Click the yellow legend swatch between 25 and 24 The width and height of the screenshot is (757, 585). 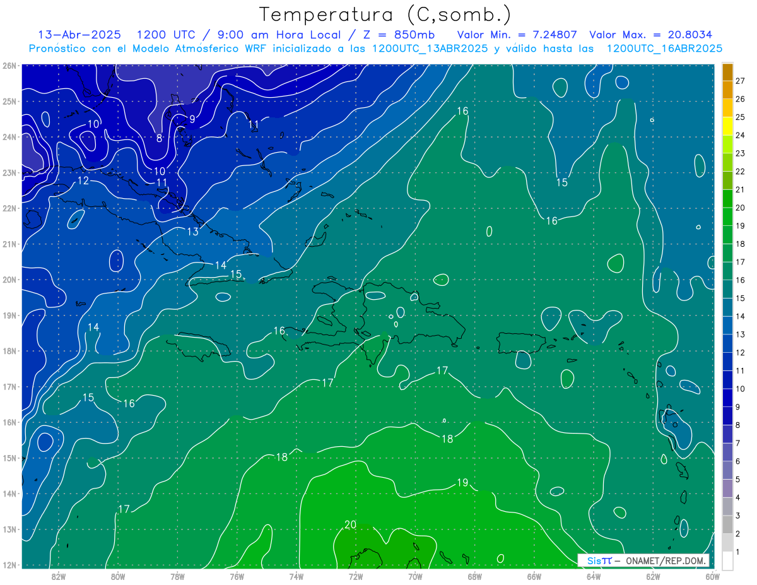pyautogui.click(x=727, y=126)
